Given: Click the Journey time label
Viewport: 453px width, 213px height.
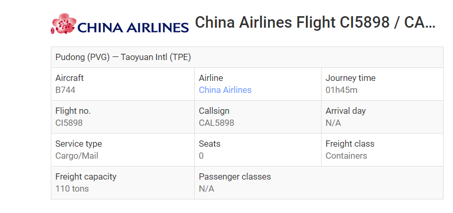Looking at the screenshot, I should point(350,78).
